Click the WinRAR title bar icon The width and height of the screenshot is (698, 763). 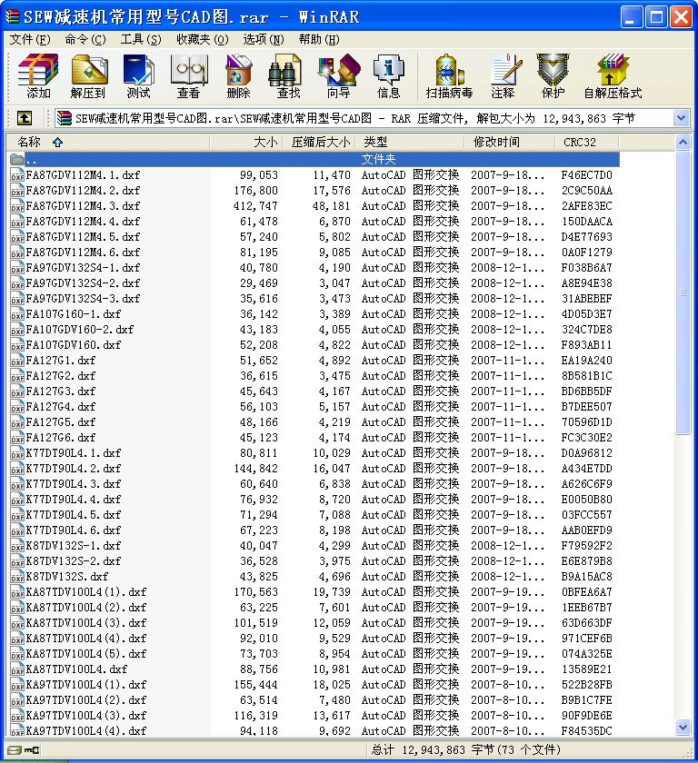[x=12, y=16]
